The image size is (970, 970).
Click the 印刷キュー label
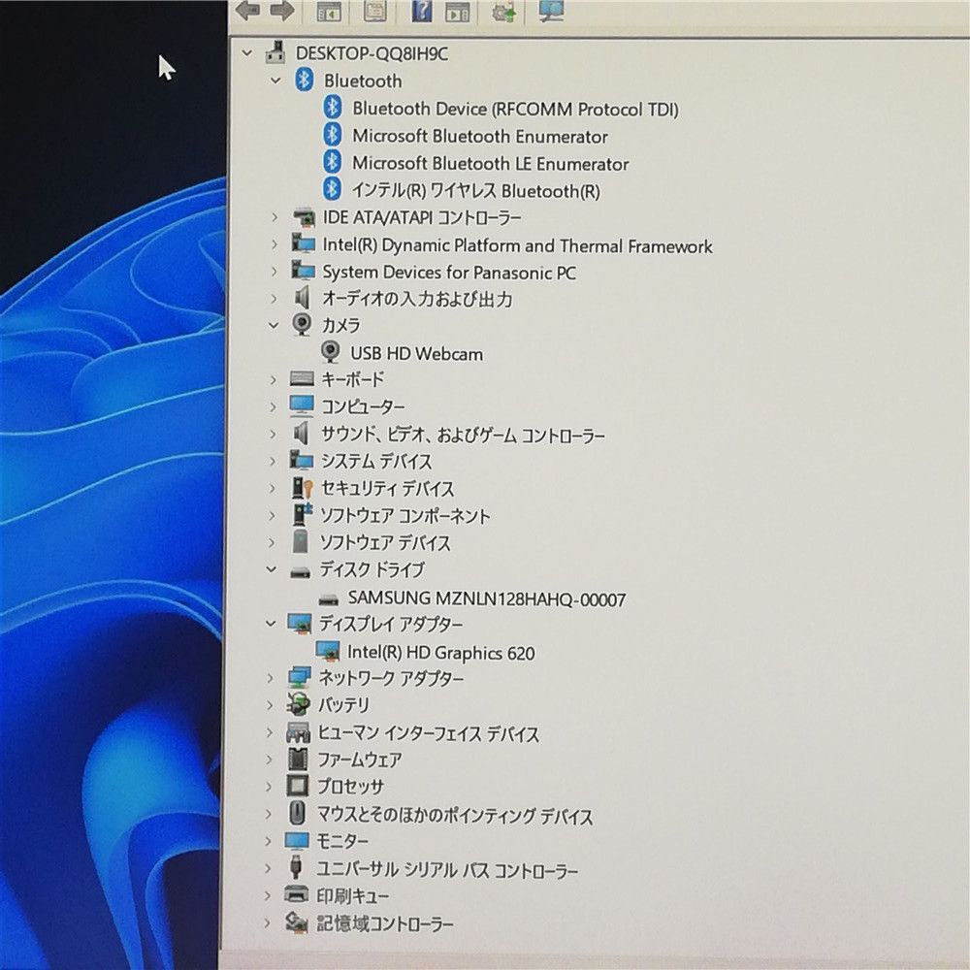[353, 895]
